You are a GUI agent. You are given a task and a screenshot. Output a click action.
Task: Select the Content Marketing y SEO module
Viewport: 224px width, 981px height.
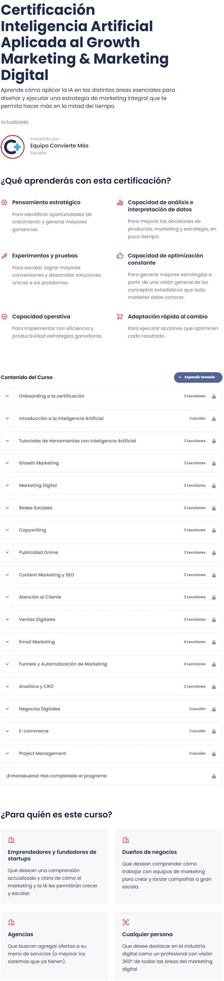pyautogui.click(x=112, y=575)
